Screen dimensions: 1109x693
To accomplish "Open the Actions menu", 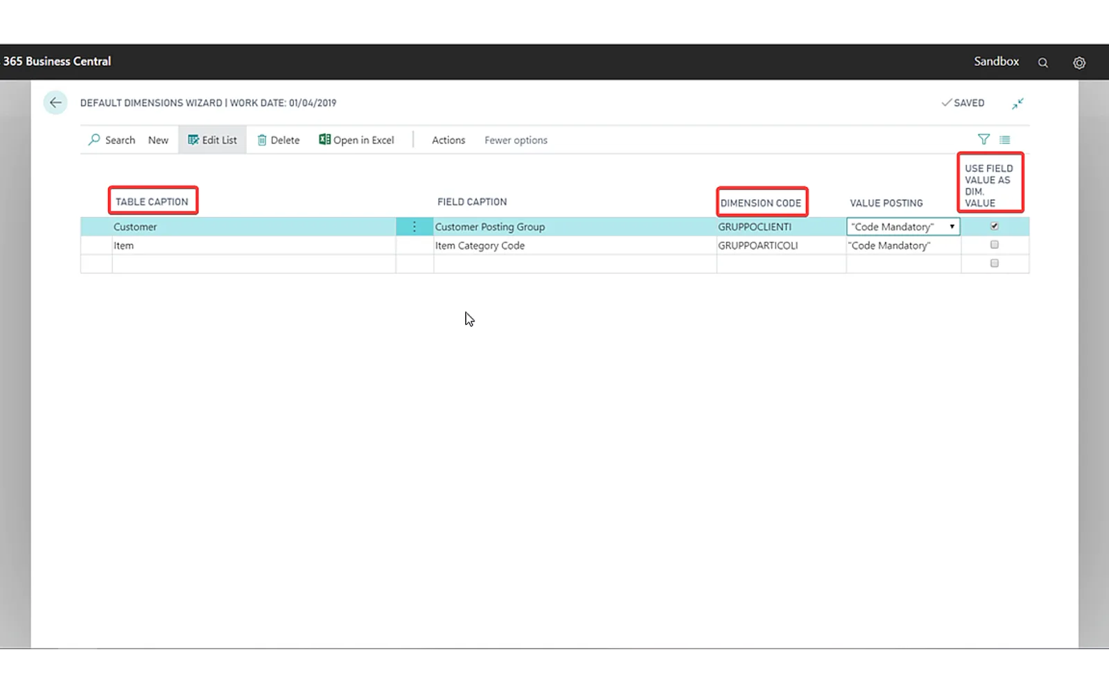I will (448, 140).
